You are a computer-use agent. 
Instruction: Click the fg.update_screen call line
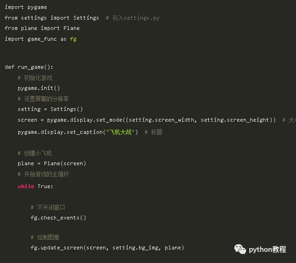tap(107, 248)
